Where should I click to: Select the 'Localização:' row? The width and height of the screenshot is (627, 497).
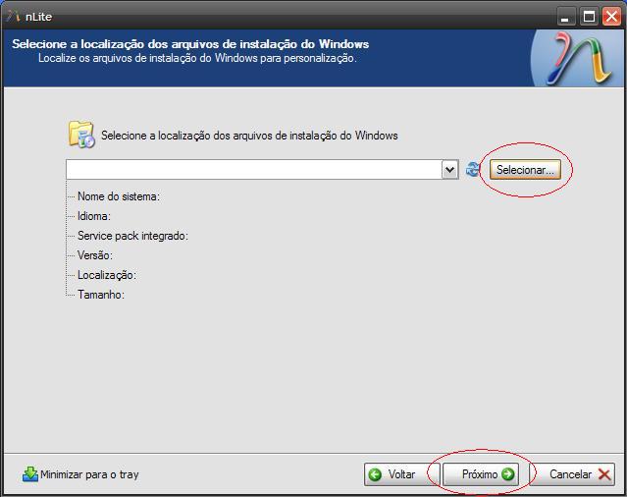pyautogui.click(x=107, y=275)
